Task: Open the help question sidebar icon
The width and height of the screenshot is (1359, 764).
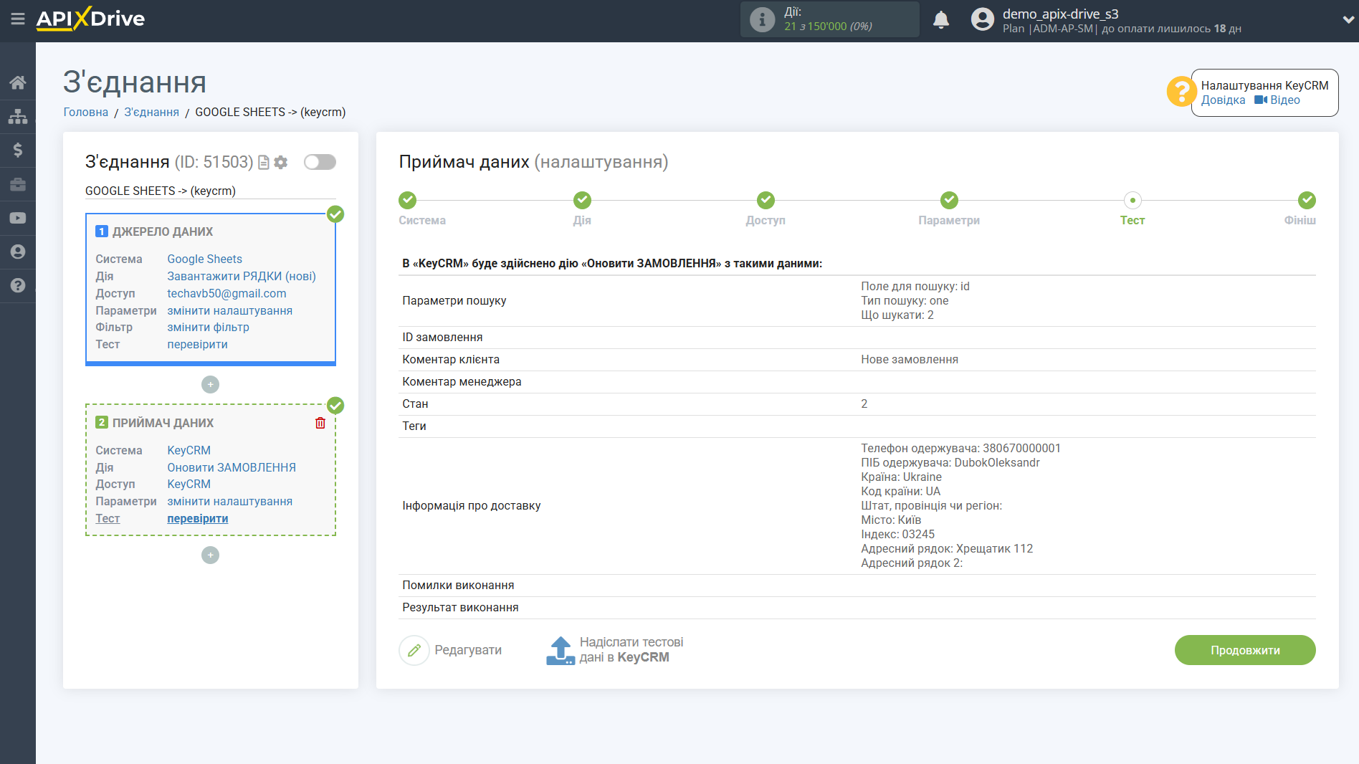Action: click(x=18, y=285)
